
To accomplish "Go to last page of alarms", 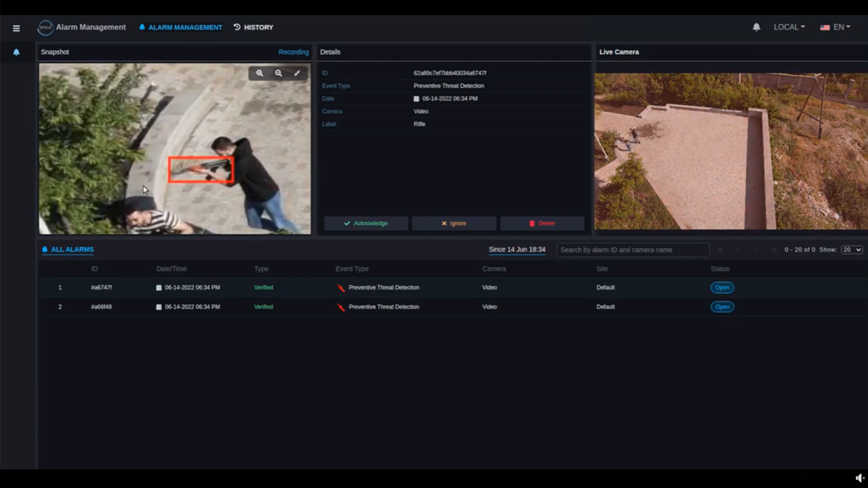I will pyautogui.click(x=774, y=250).
